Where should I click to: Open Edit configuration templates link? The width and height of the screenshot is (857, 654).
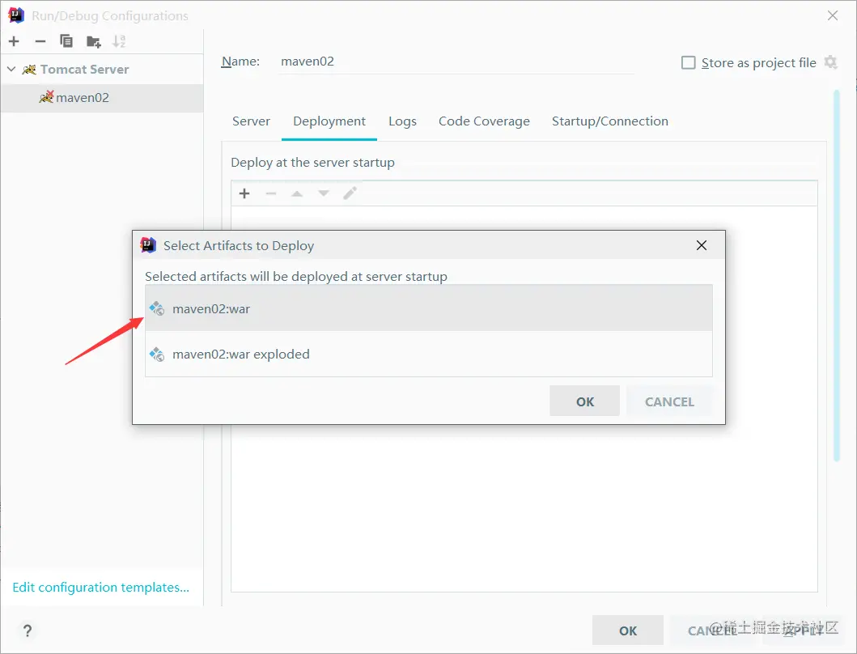[x=100, y=588]
